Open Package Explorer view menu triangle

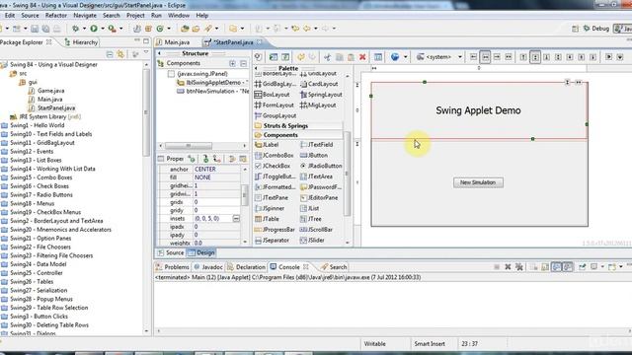[x=146, y=52]
